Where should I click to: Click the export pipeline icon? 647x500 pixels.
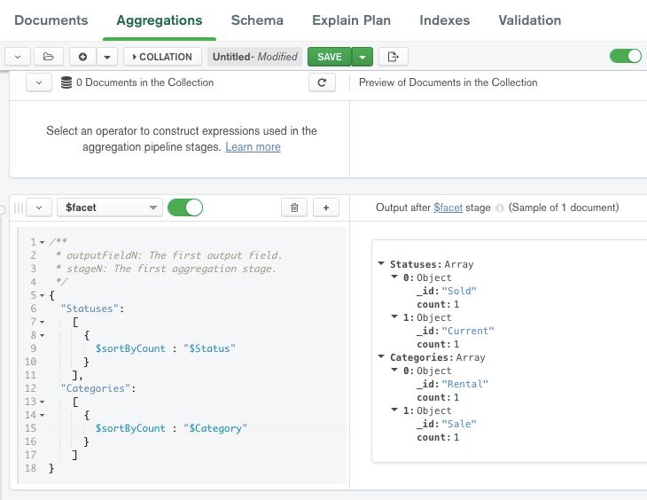394,57
